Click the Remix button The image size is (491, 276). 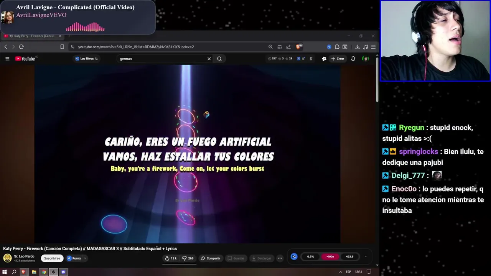tap(74, 258)
